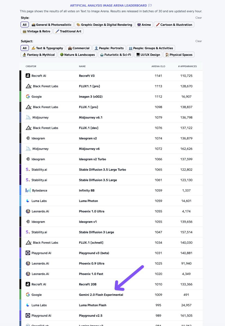
Task: Clear the Subject filters
Action: coord(199,41)
